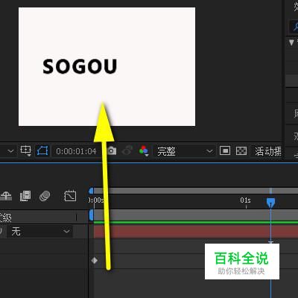Click the blue current time indicator
298x298 pixels.
point(270,203)
